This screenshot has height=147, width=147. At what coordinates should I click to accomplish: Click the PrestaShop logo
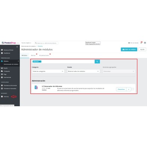[9, 43]
